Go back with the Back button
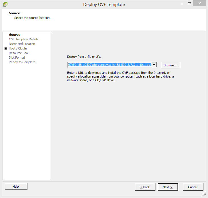 point(145,187)
